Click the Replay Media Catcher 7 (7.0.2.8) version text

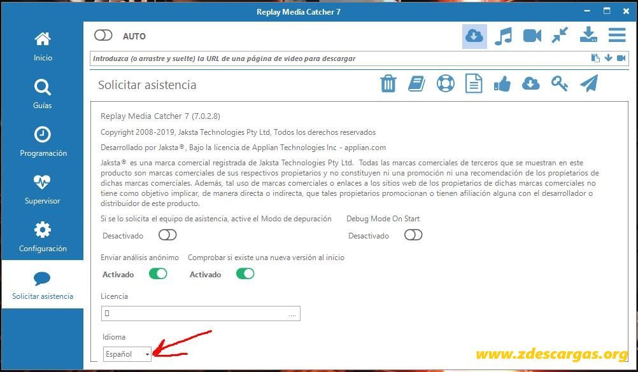[x=160, y=116]
